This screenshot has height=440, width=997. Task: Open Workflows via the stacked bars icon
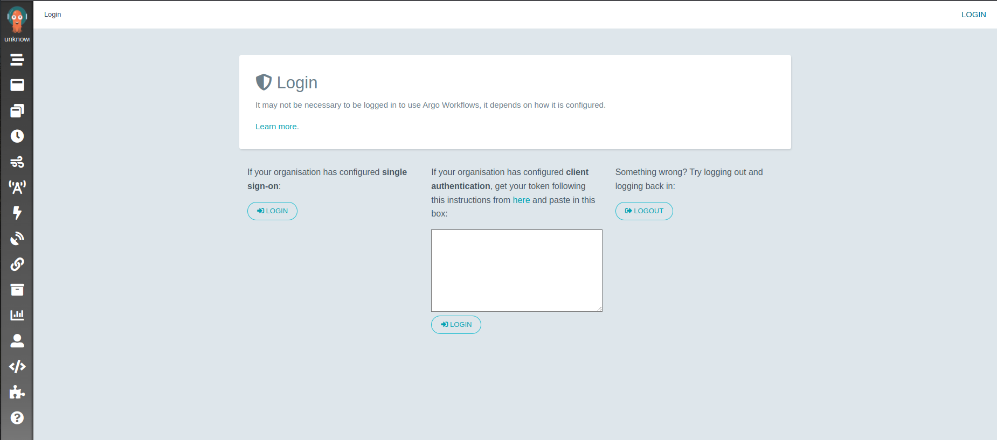(x=17, y=60)
